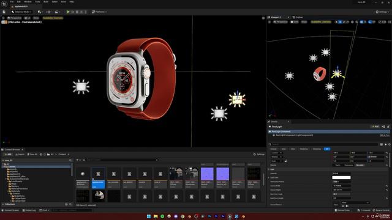Toggle favorites star filter in Details
The height and width of the screenshot is (220, 392).
(x=385, y=144)
